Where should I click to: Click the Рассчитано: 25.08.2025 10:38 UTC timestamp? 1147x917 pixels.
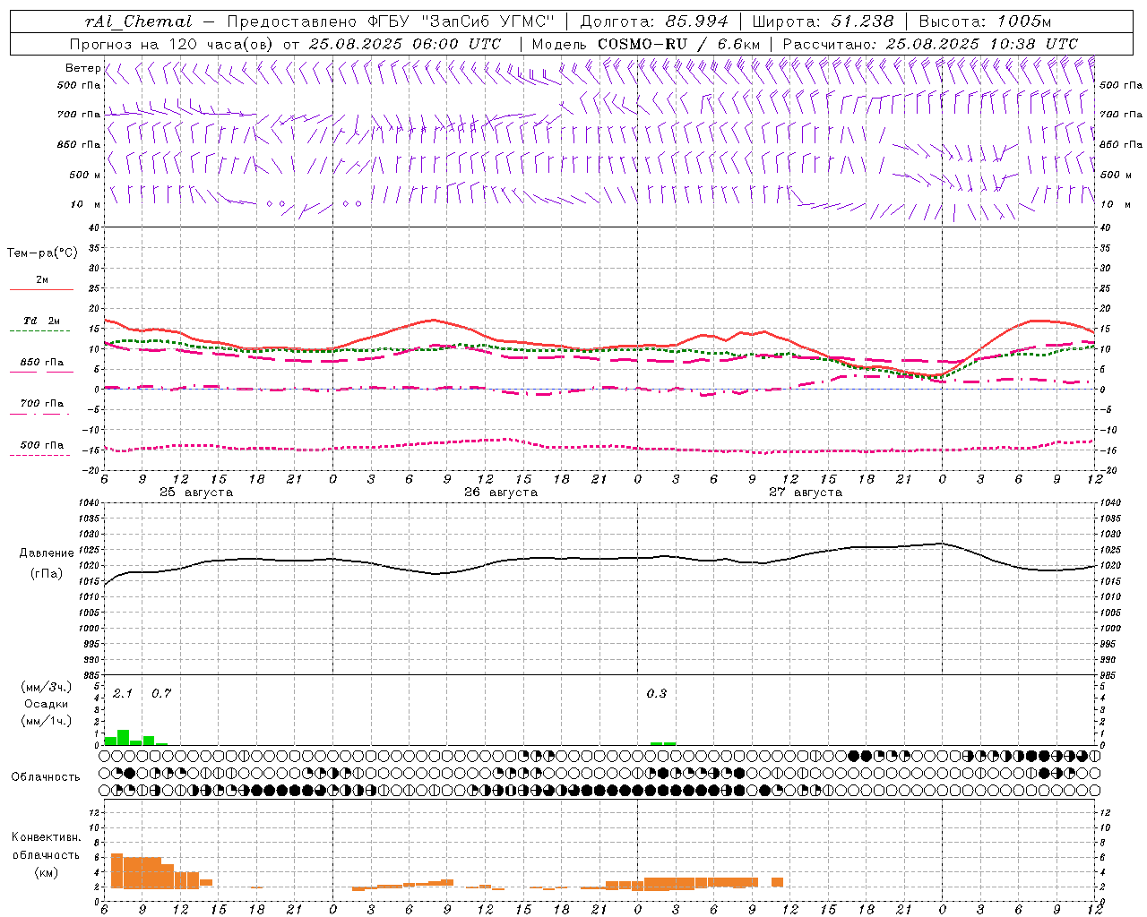pos(930,44)
